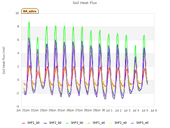The height and width of the screenshot is (128, 170).
Task: Click the y-axis value 10
Action: pyautogui.click(x=17, y=13)
